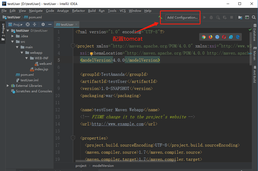This screenshot has width=258, height=171.
Task: Open the Proj. view dropdown
Action: 15,25
